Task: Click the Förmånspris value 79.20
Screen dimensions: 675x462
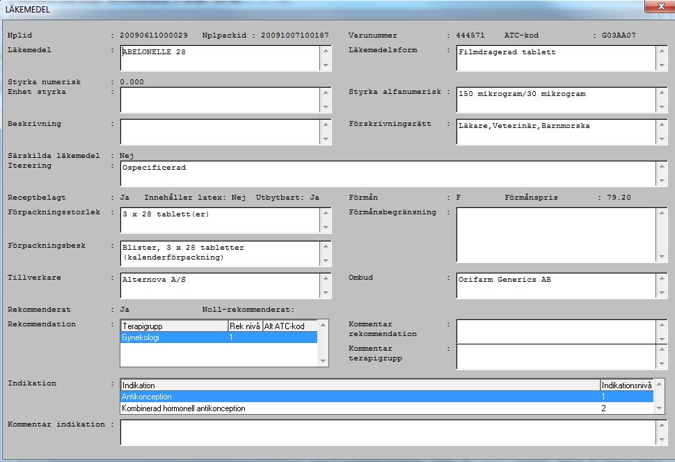Action: tap(619, 197)
